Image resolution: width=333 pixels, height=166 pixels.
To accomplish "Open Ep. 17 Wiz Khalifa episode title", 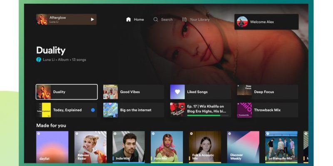I will (206, 109).
